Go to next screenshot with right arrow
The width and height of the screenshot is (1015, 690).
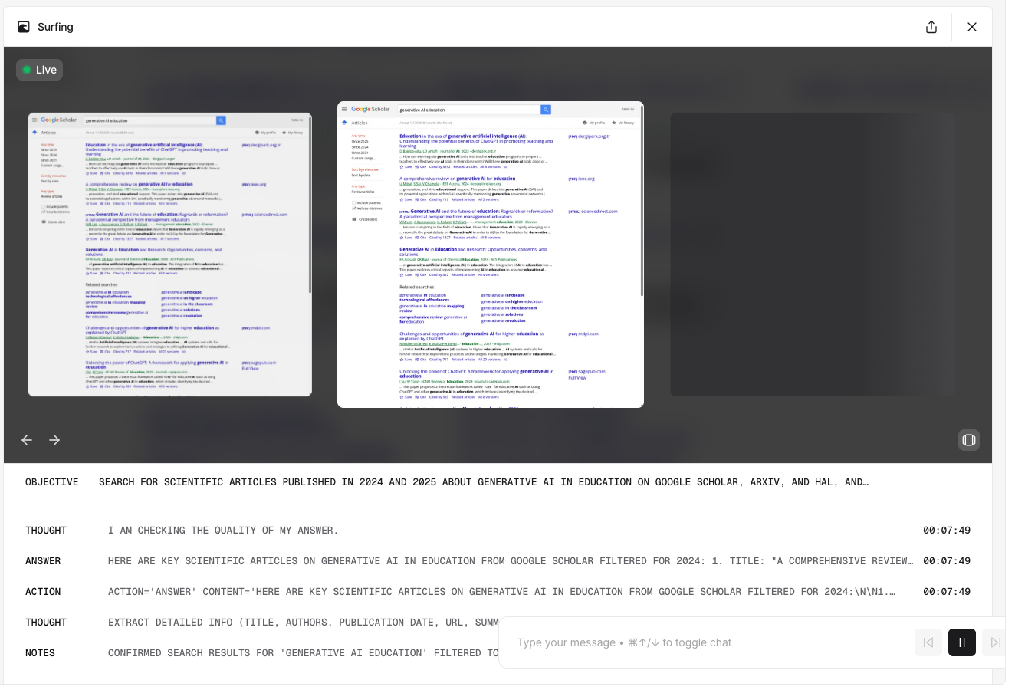pos(54,440)
